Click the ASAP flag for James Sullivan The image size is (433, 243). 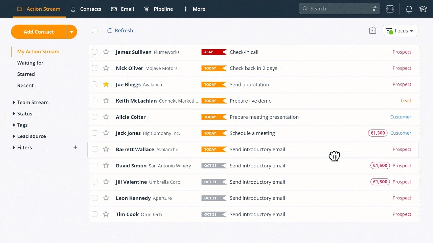(214, 52)
